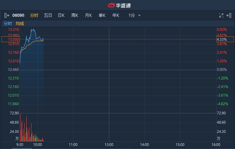The image size is (235, 149).
Task: Click the 12.460 price axis label
Action: pos(13,70)
